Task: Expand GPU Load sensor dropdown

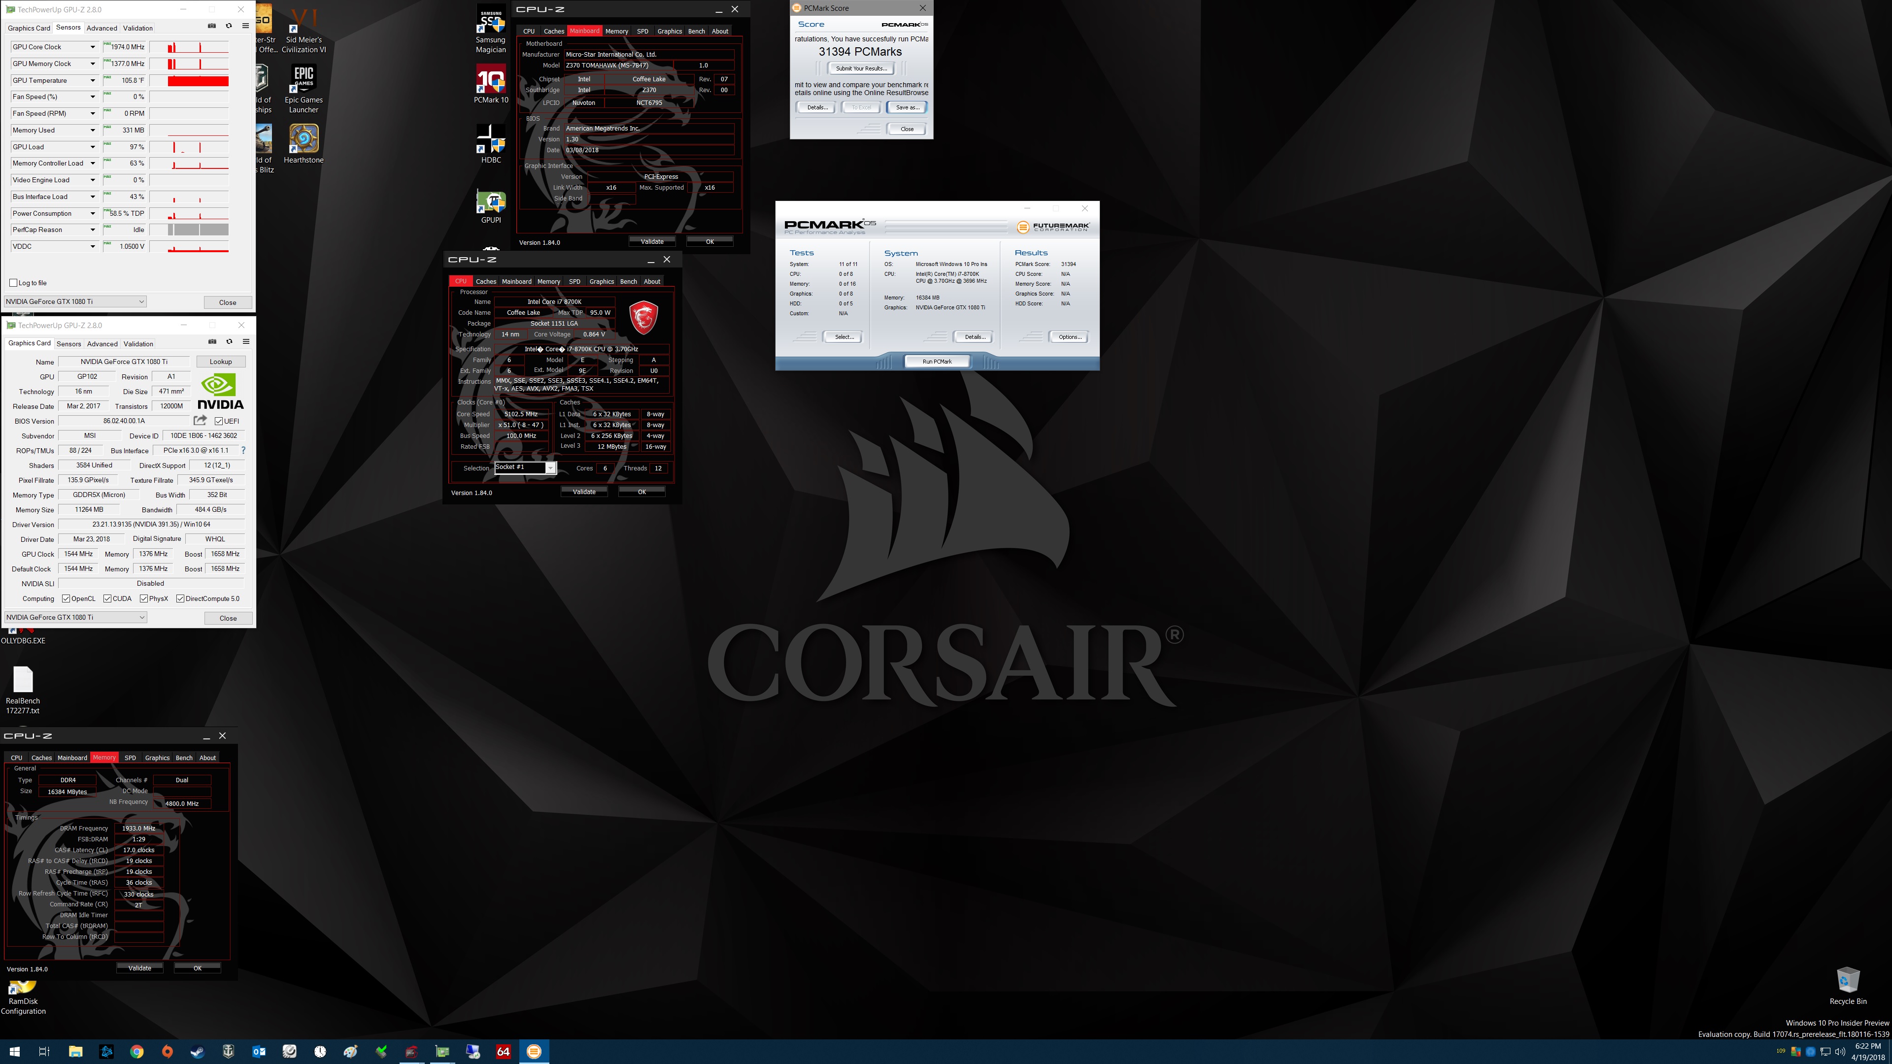Action: pos(93,147)
